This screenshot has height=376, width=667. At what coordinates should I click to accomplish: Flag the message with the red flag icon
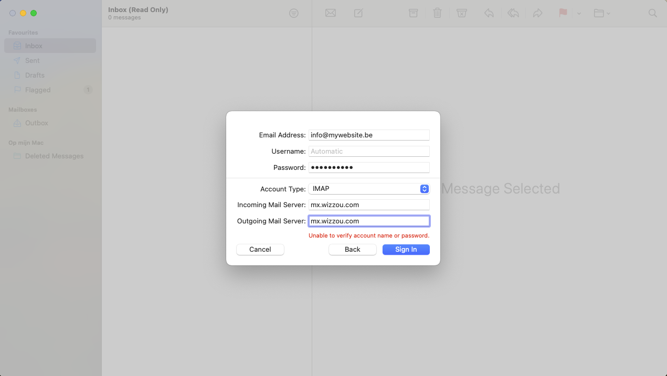point(562,13)
